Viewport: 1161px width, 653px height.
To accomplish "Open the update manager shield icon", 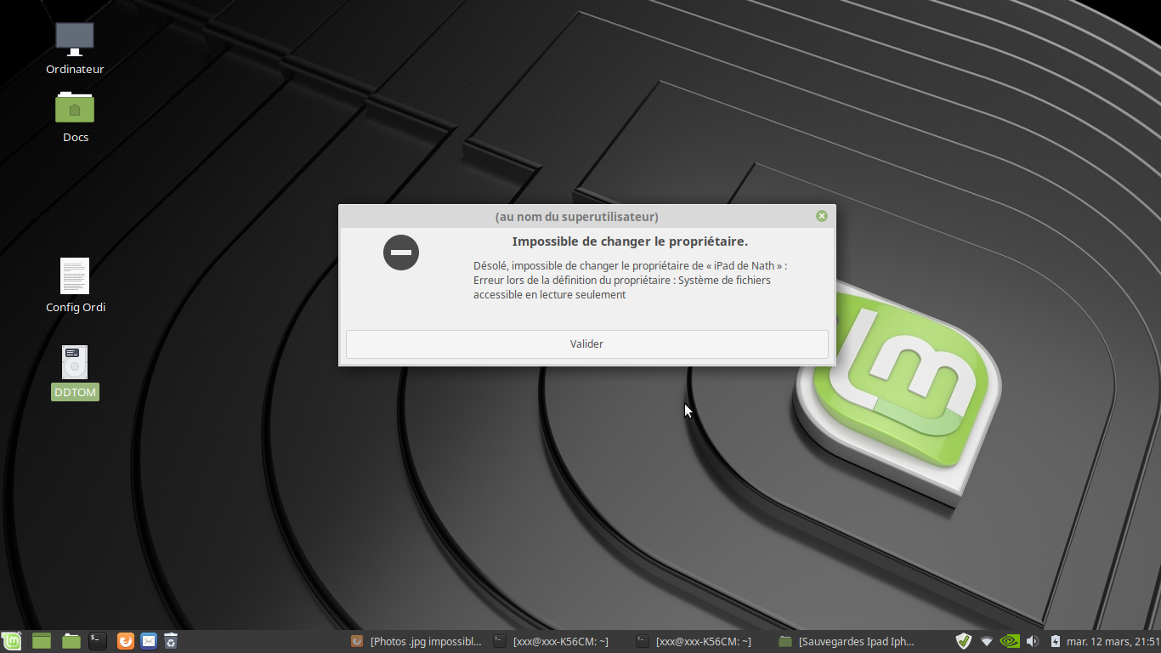I will coord(963,641).
